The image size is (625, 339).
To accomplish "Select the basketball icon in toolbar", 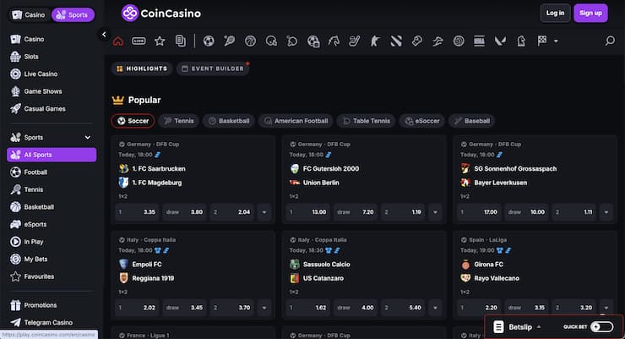I will tap(250, 41).
